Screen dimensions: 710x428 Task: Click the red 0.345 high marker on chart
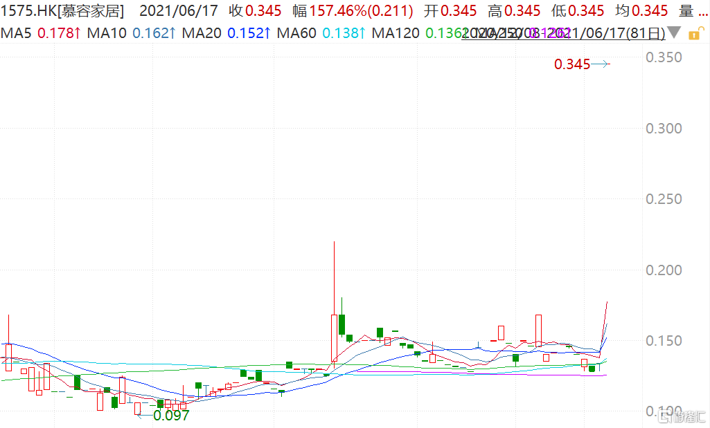pos(572,64)
